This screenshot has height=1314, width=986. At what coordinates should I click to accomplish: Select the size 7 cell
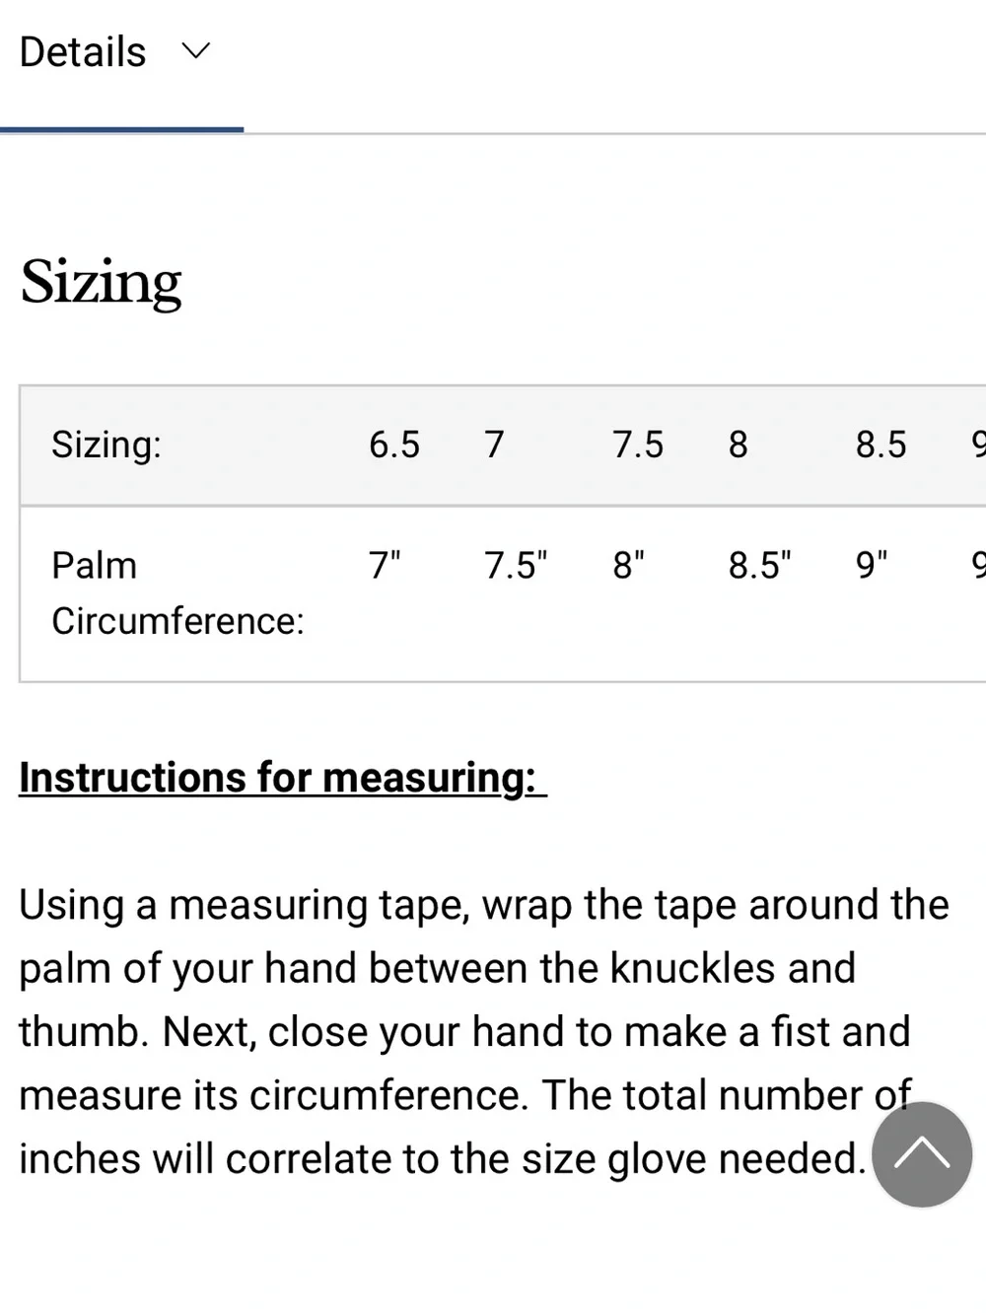[x=494, y=445]
